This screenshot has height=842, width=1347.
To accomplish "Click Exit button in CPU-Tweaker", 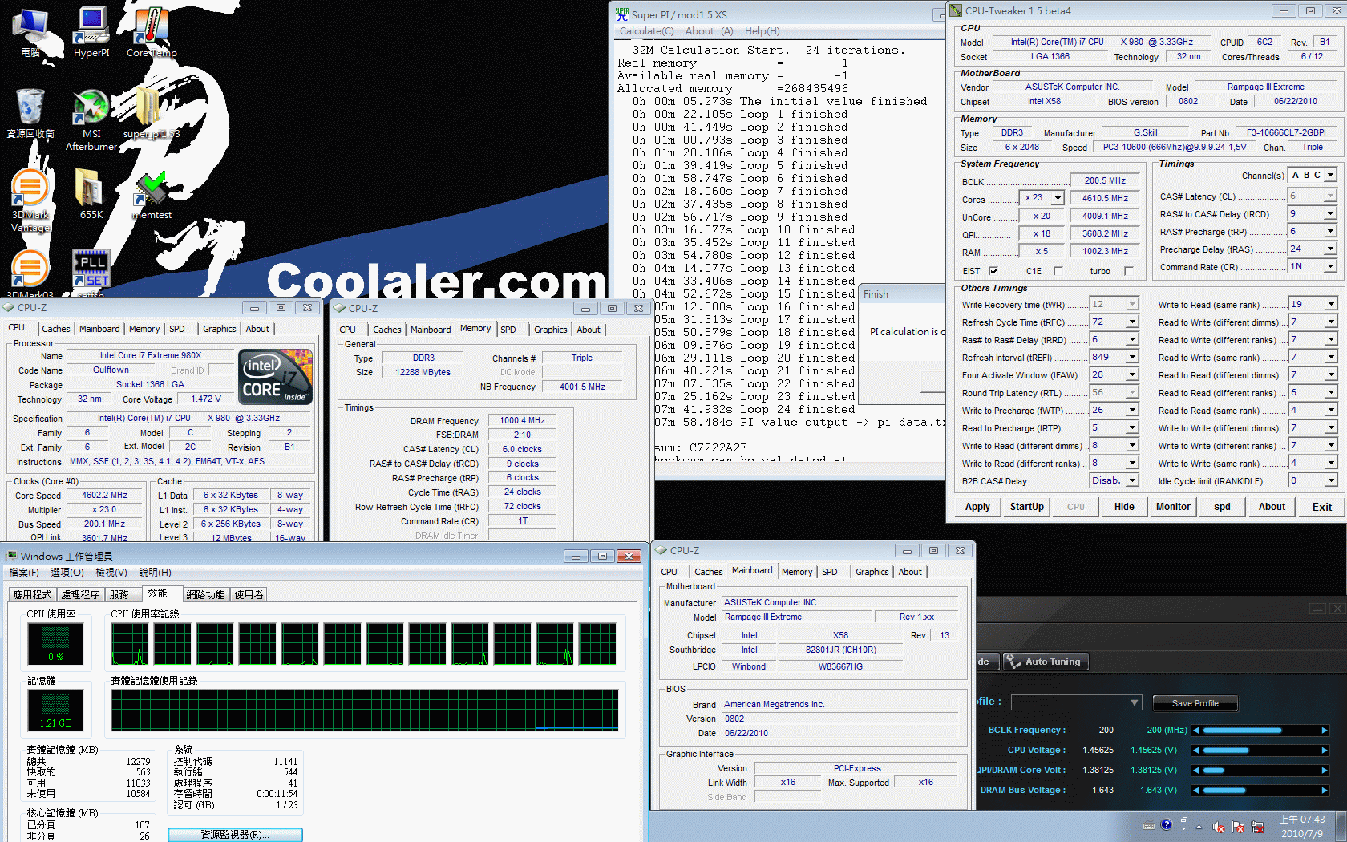I will (x=1321, y=507).
